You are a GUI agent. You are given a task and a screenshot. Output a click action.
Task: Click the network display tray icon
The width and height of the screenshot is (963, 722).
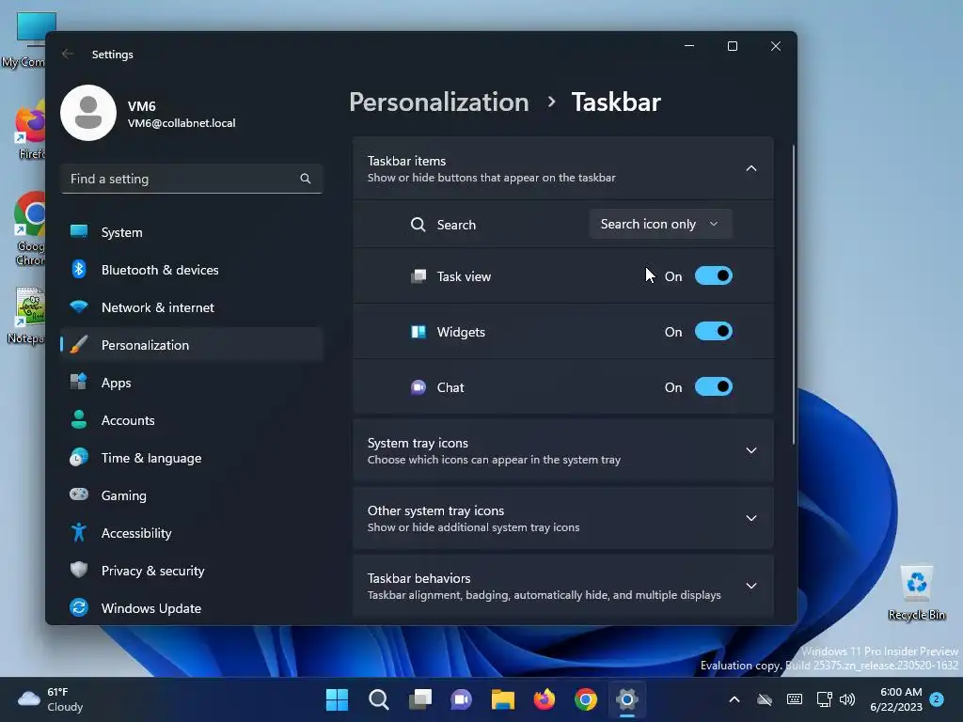824,699
